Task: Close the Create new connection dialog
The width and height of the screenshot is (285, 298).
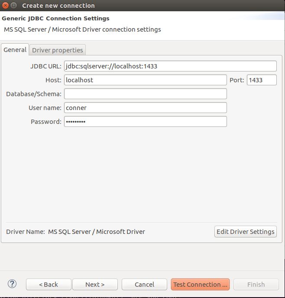Action: 5,6
